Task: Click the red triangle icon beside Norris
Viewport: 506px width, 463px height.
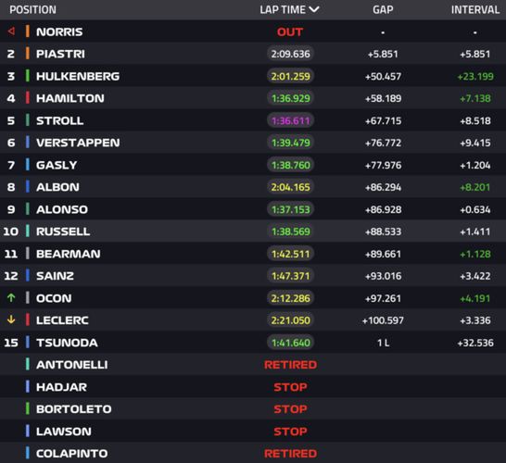Action: [11, 31]
